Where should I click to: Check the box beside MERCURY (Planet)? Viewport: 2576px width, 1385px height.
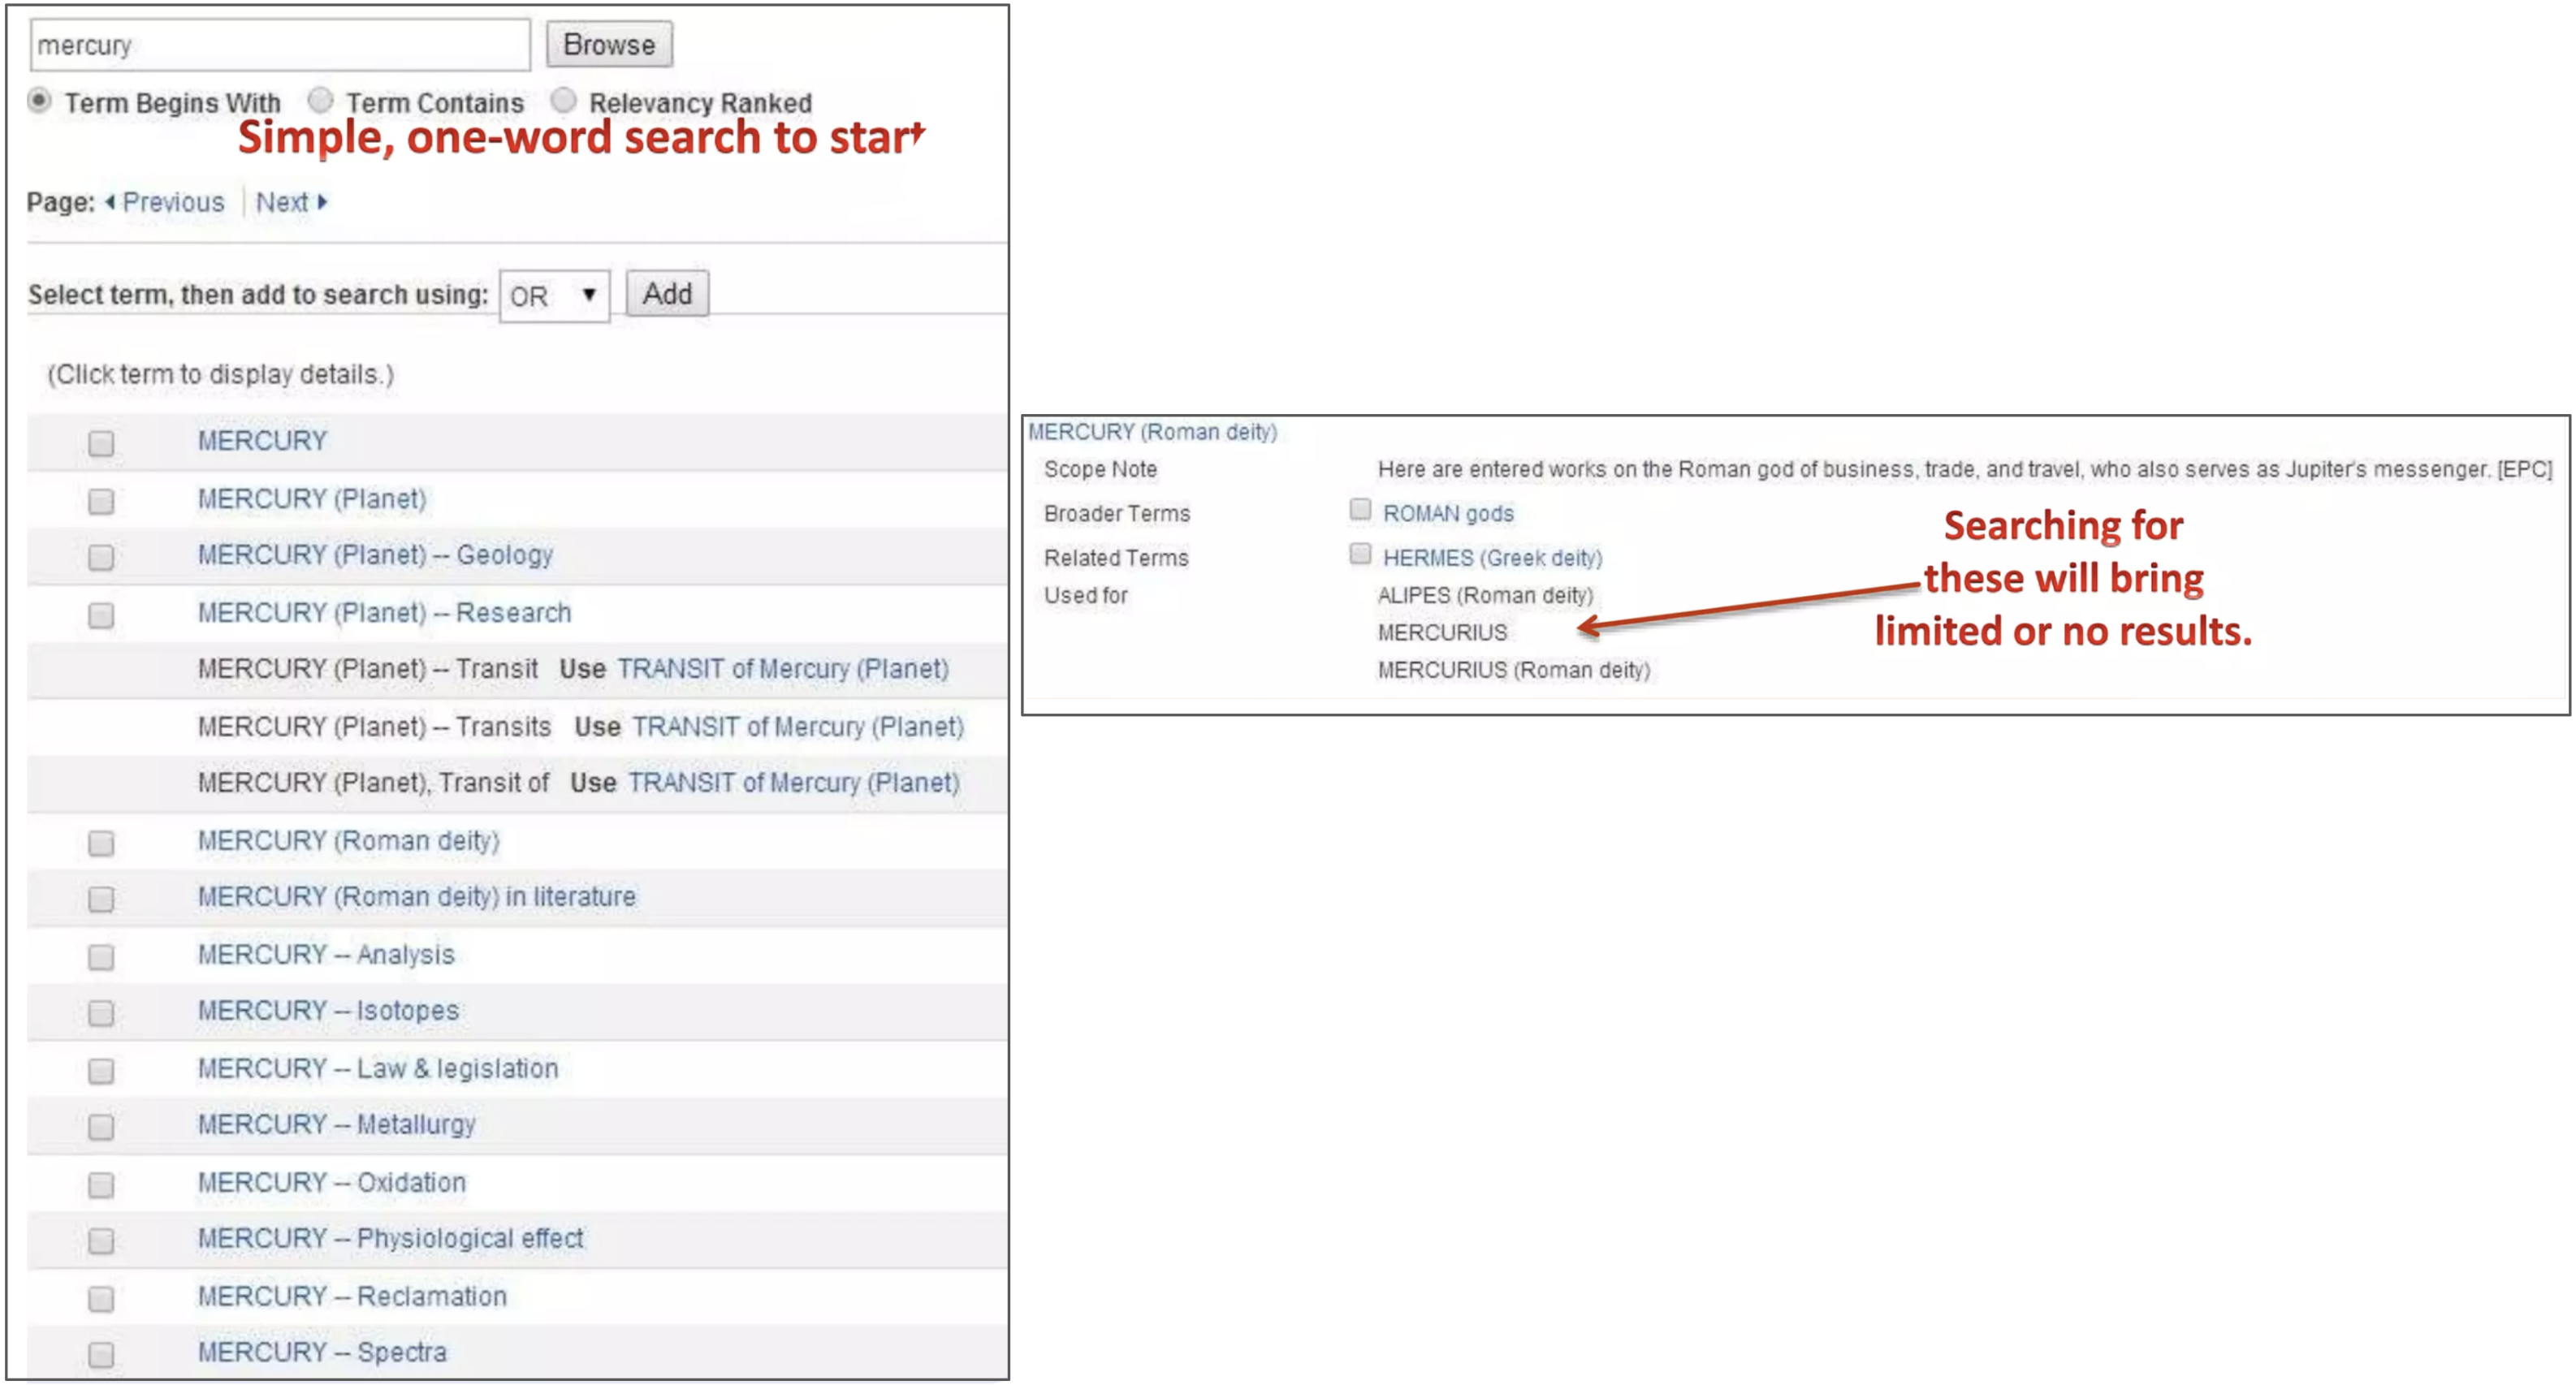(x=101, y=500)
